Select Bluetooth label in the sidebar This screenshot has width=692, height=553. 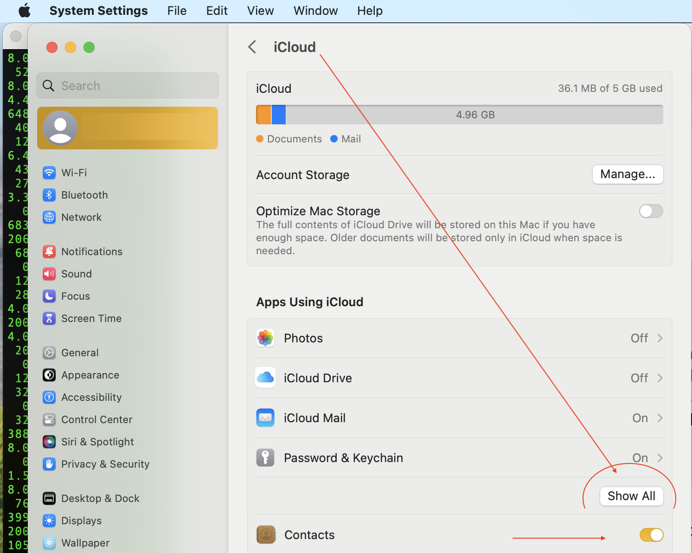pos(84,195)
